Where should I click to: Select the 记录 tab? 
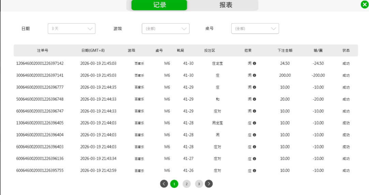(159, 5)
